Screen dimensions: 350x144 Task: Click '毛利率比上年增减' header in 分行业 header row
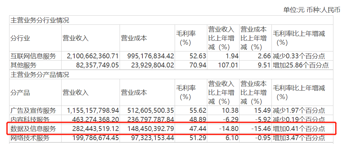coord(299,38)
